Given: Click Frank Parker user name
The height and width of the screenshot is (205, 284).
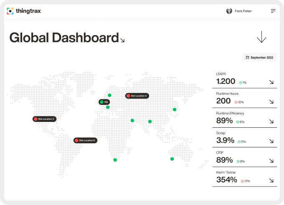Looking at the screenshot, I should click(243, 11).
